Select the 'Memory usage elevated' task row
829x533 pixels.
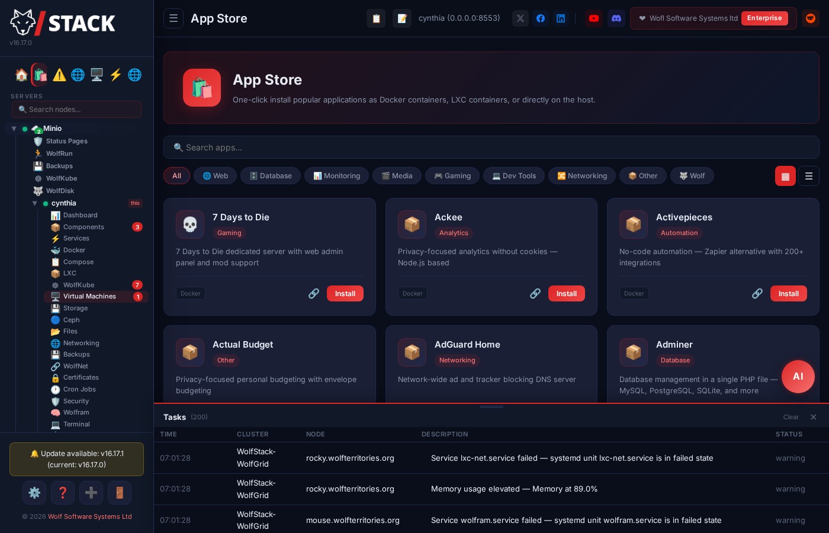tap(491, 489)
